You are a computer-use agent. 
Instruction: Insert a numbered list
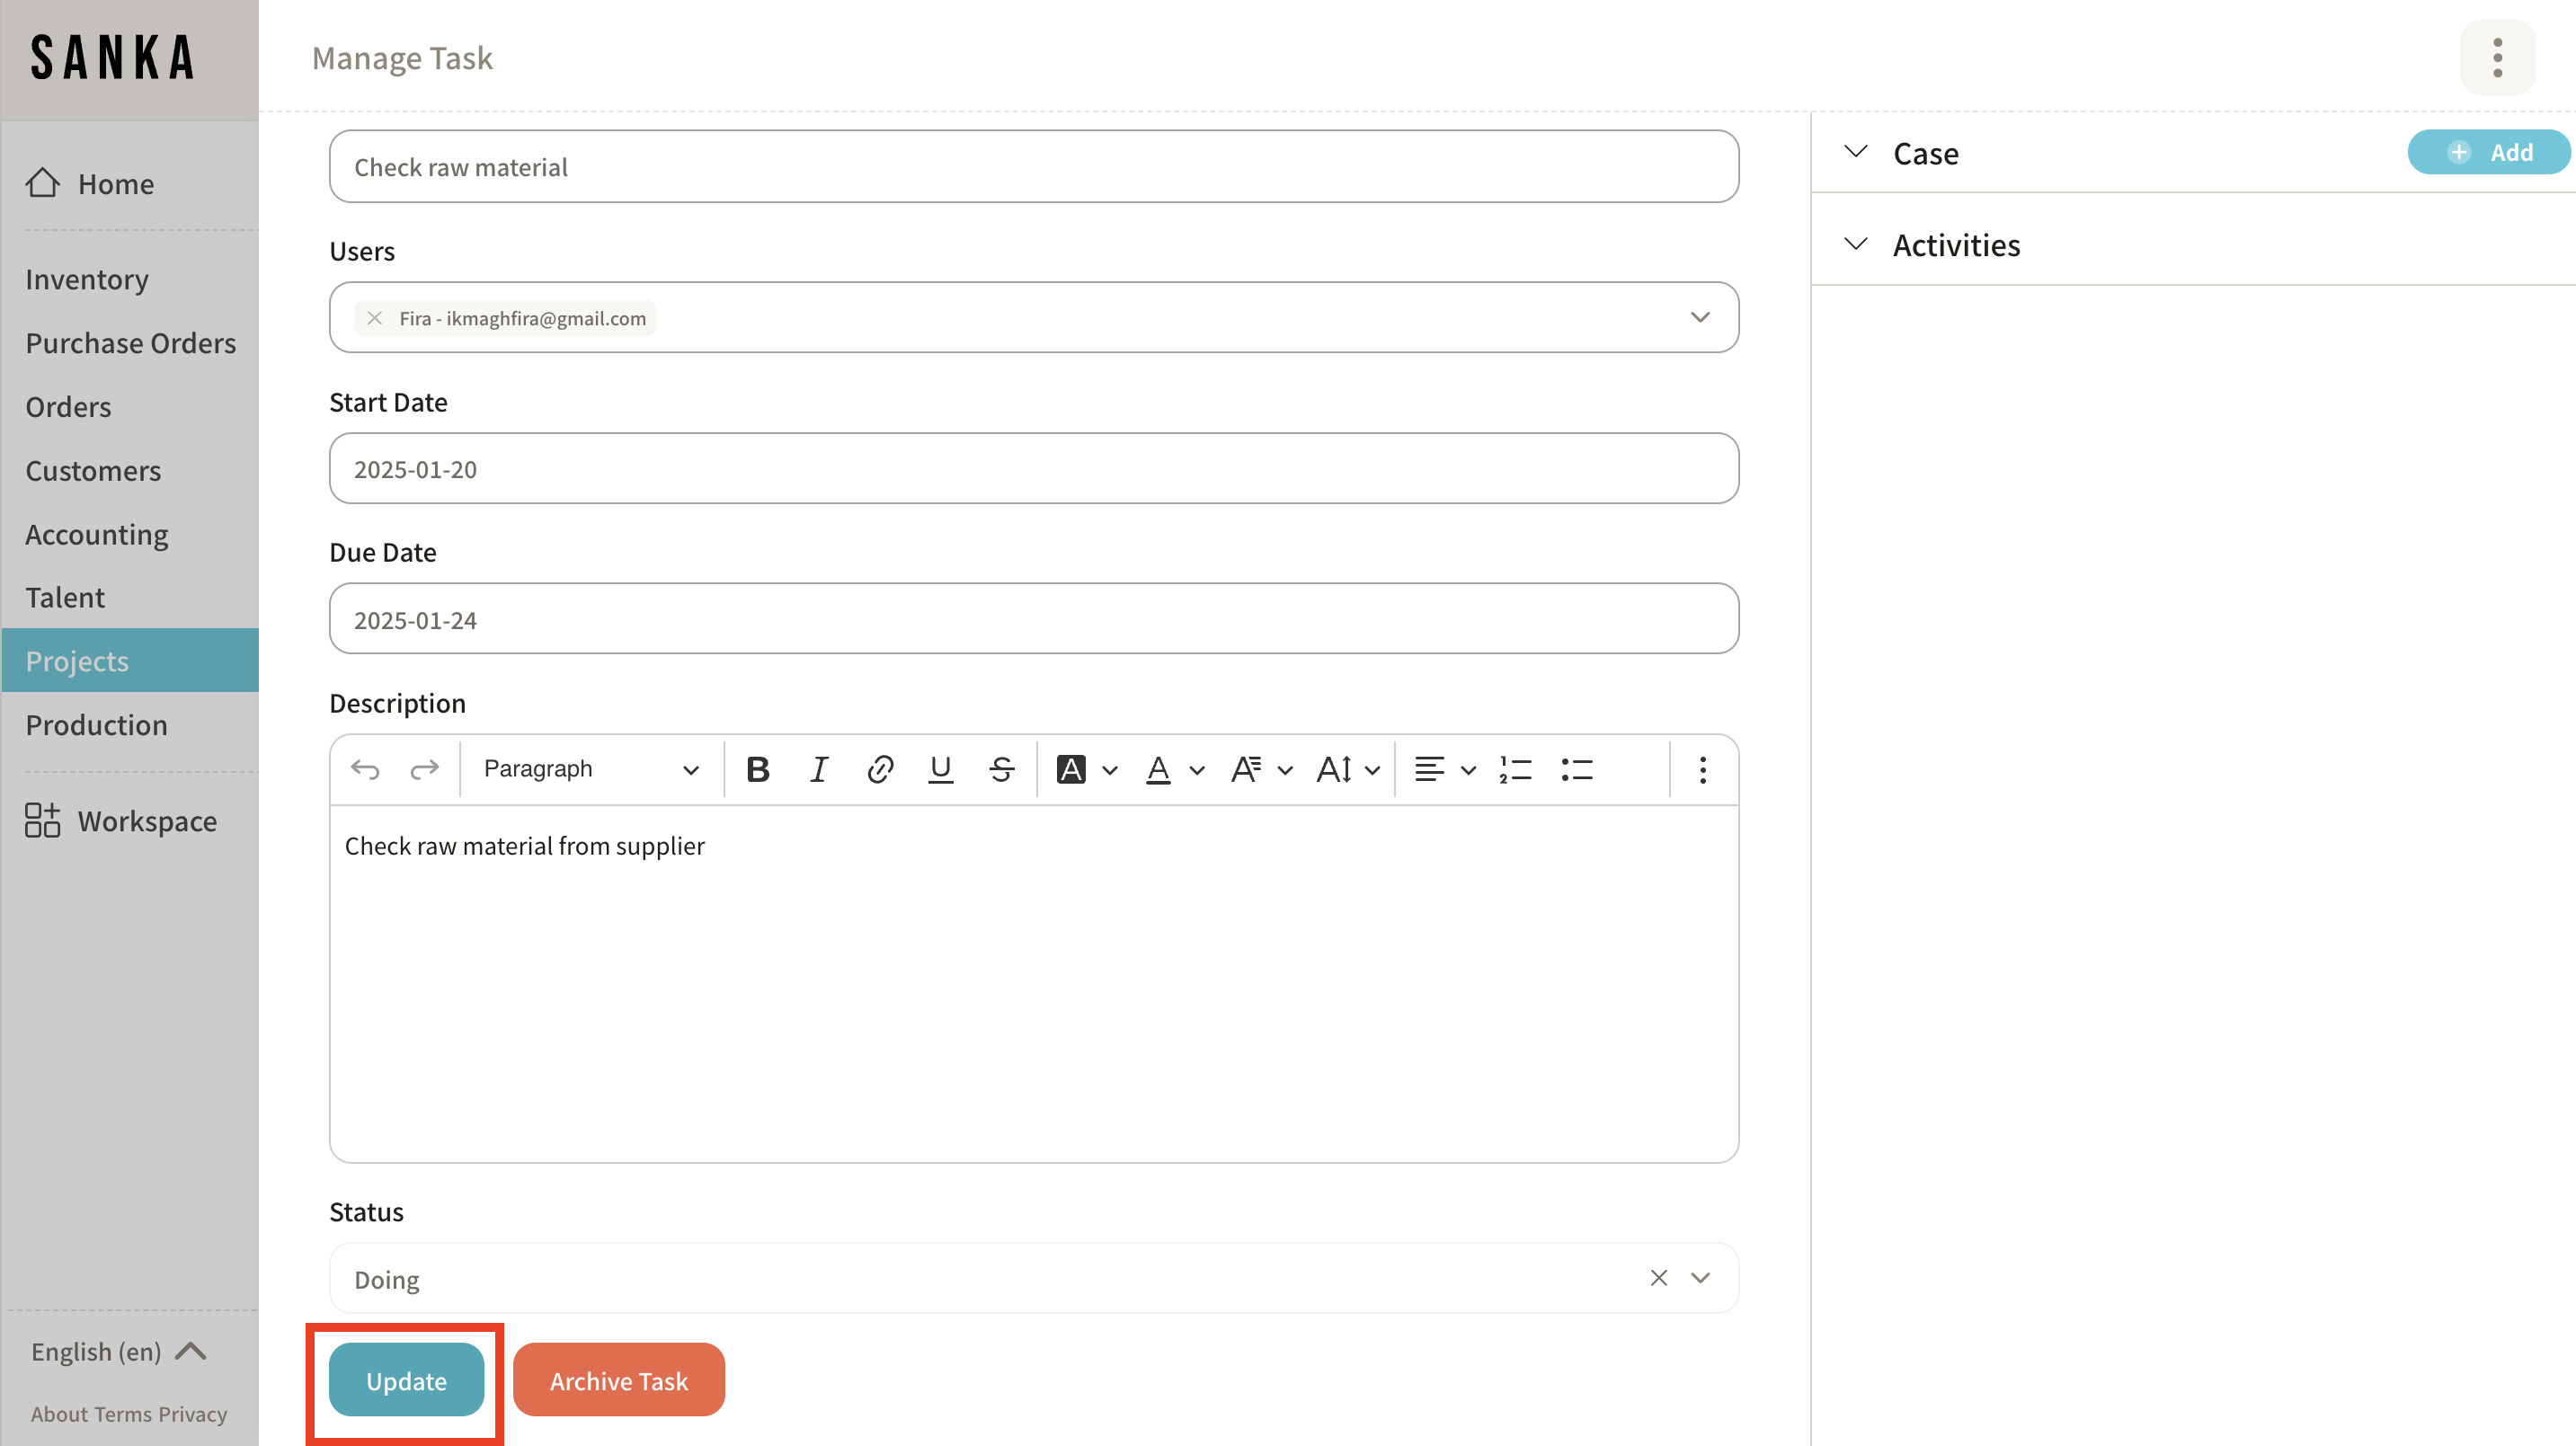(1515, 769)
